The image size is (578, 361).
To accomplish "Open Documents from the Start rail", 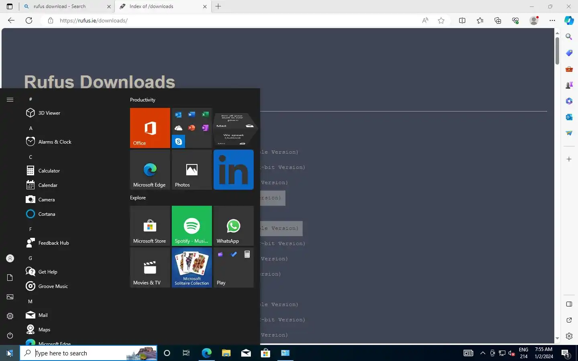I will (x=10, y=278).
